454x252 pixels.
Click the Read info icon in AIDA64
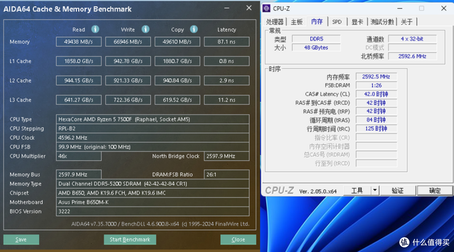click(x=95, y=29)
